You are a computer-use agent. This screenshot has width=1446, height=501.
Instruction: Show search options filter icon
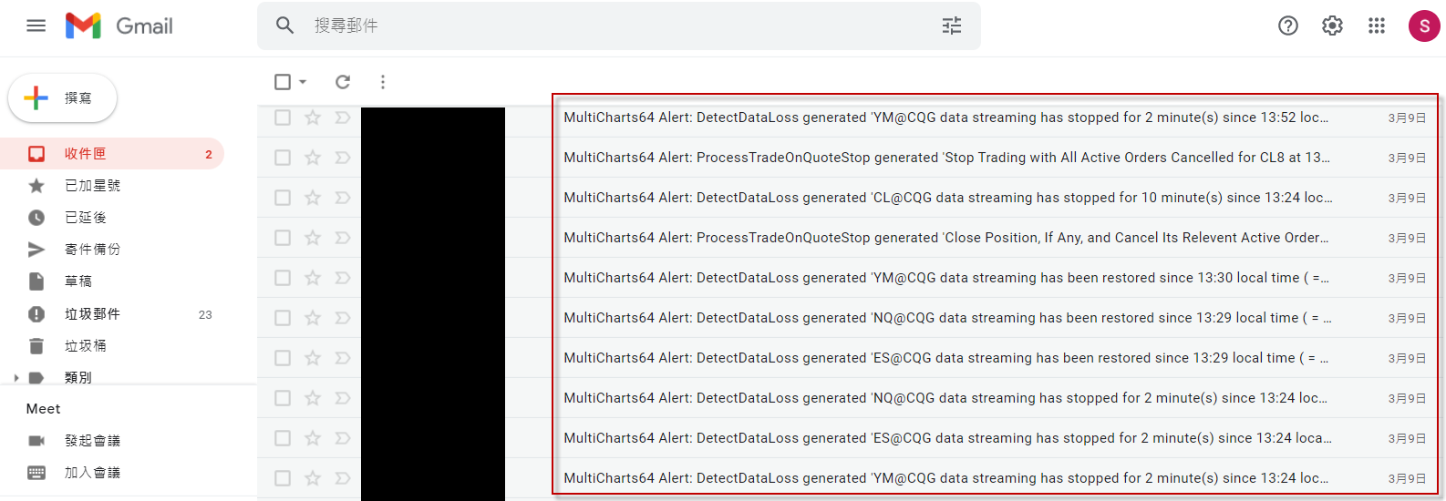[x=952, y=26]
